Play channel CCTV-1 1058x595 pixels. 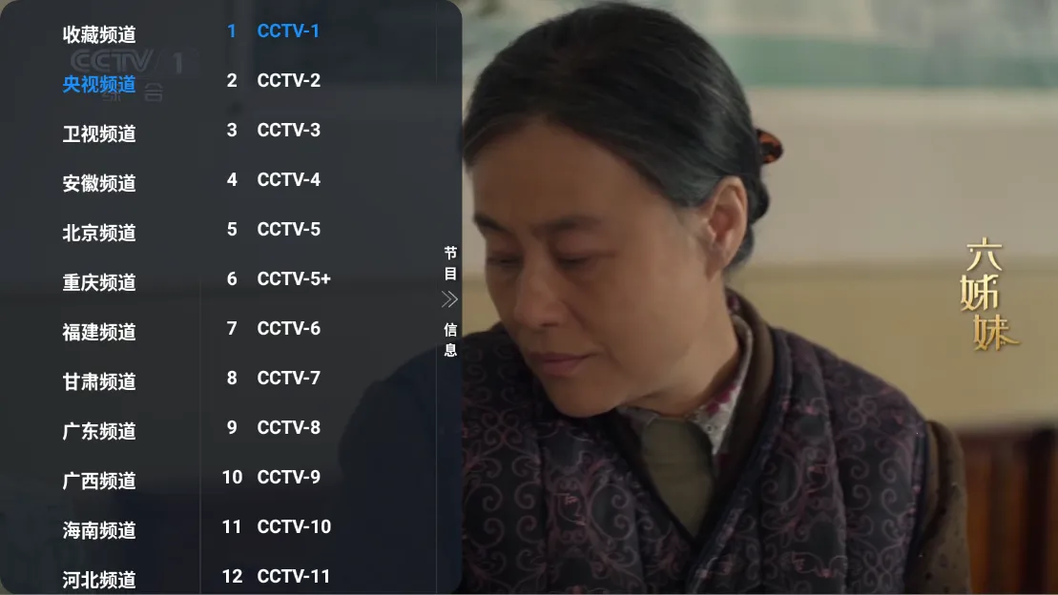tap(319, 31)
